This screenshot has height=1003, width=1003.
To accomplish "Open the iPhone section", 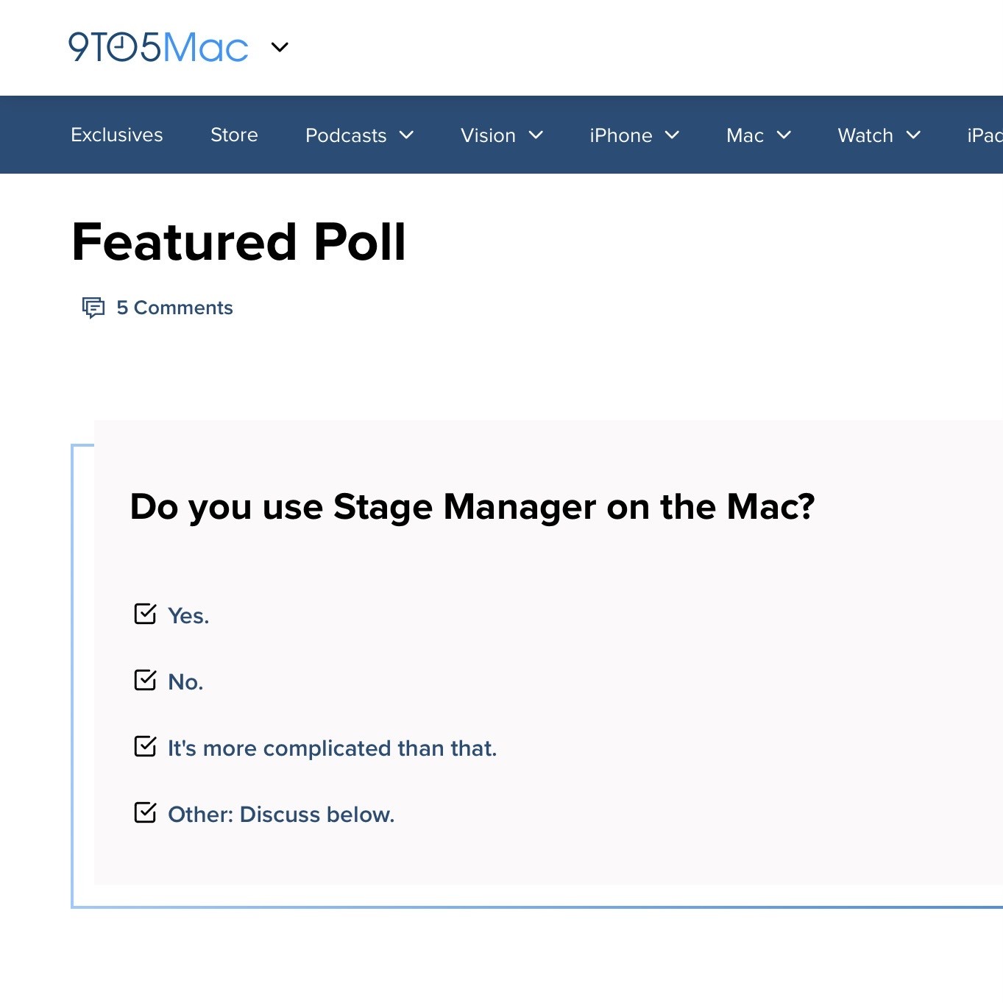I will [620, 135].
